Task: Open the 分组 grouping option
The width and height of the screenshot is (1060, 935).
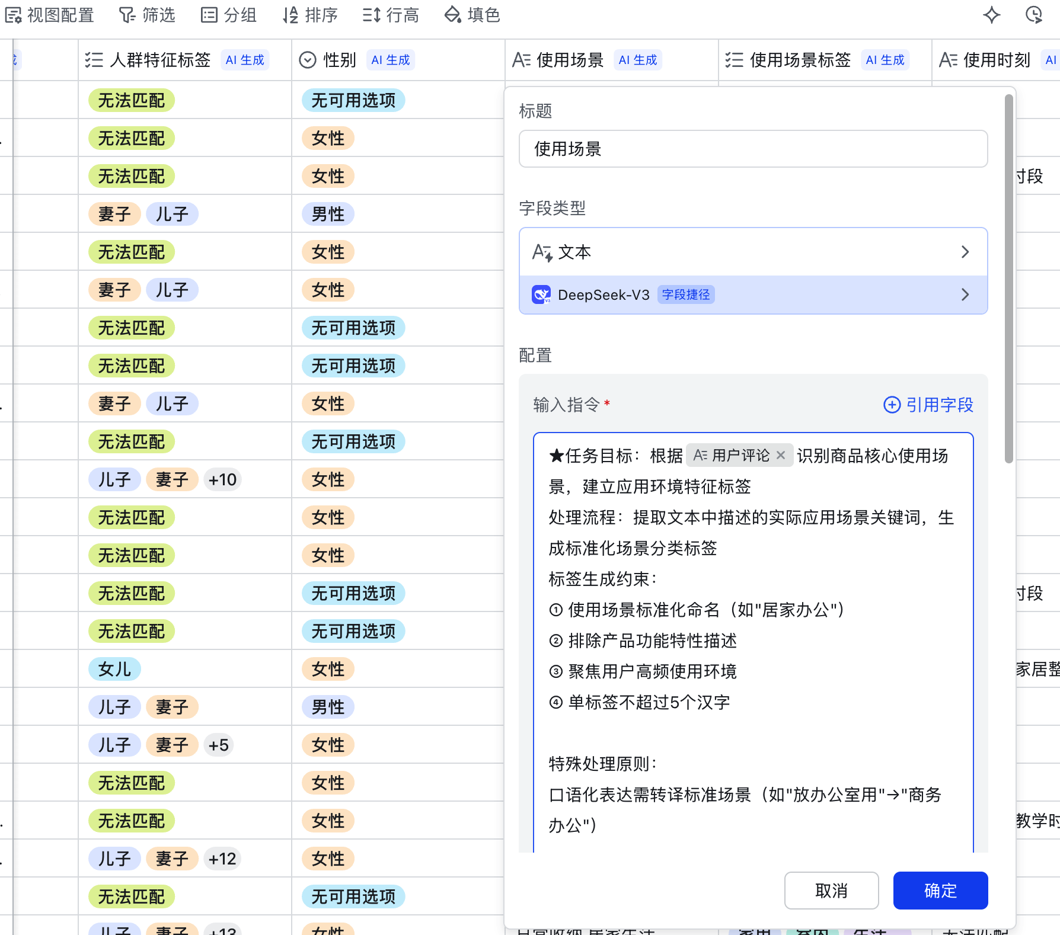Action: (229, 15)
